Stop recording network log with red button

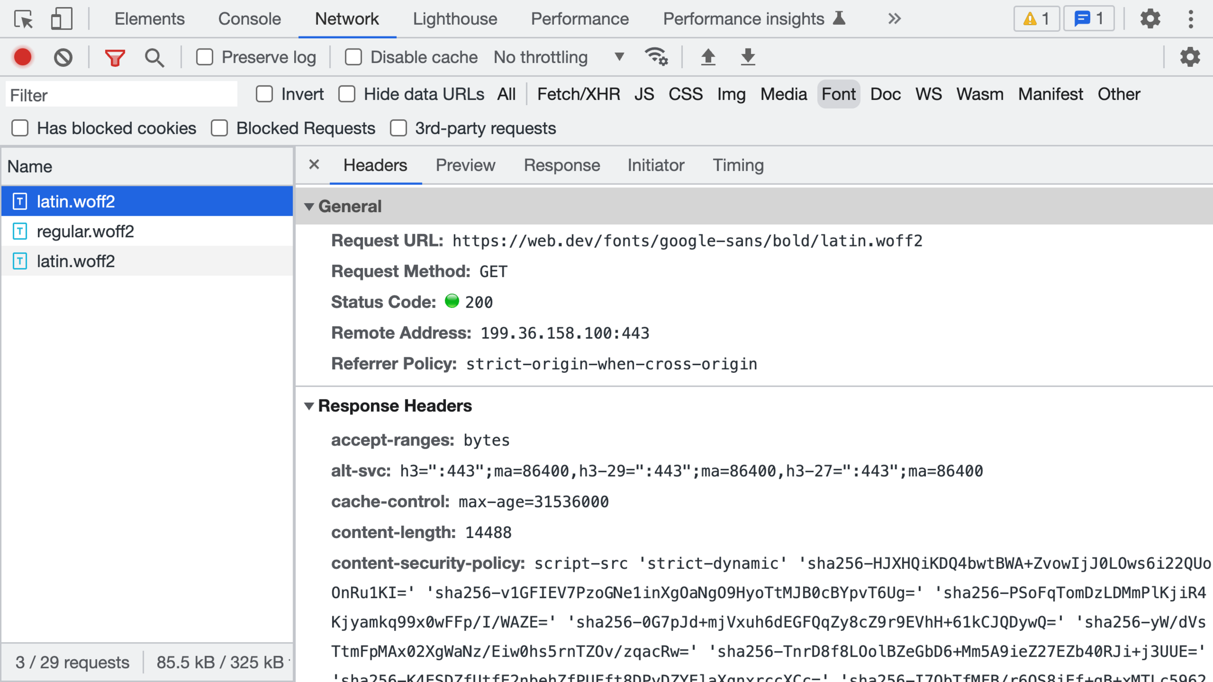tap(23, 57)
